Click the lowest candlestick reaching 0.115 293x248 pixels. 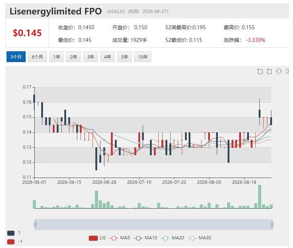click(96, 159)
